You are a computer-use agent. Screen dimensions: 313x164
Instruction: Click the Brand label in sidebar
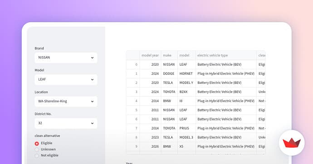39,48
